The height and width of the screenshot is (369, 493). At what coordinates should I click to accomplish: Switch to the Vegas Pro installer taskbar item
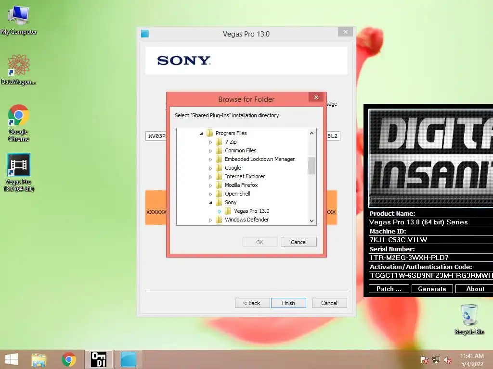click(x=128, y=359)
